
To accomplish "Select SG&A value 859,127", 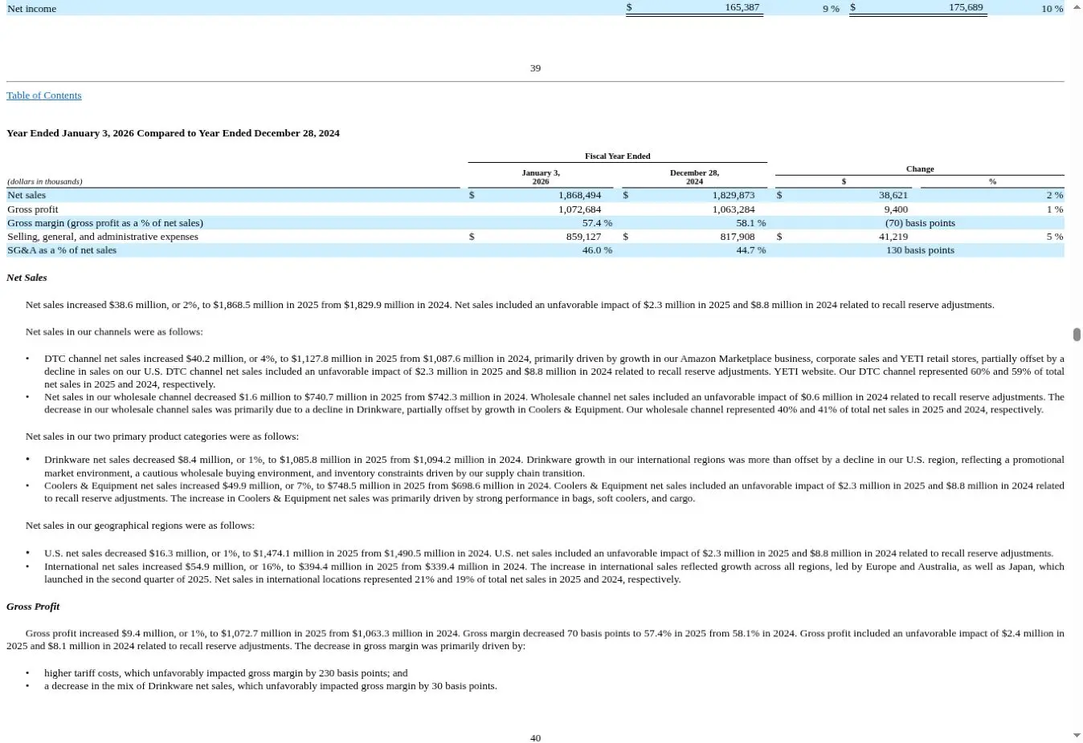I will pos(583,237).
